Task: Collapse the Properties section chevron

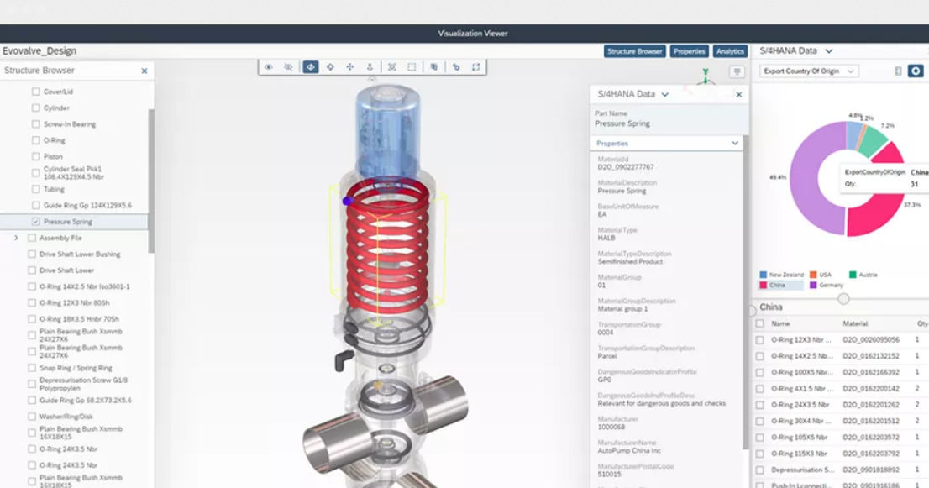Action: pos(736,144)
